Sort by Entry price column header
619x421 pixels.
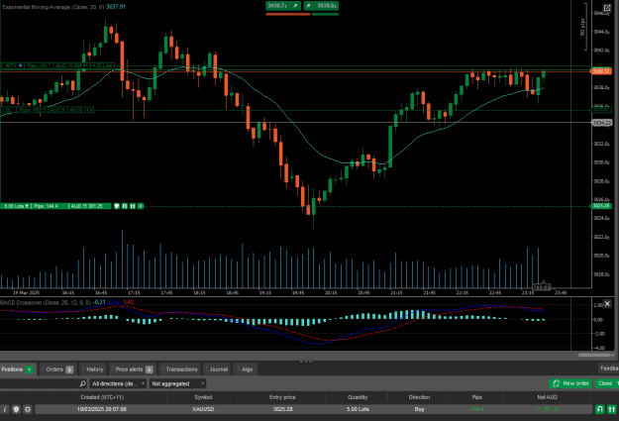coord(282,397)
